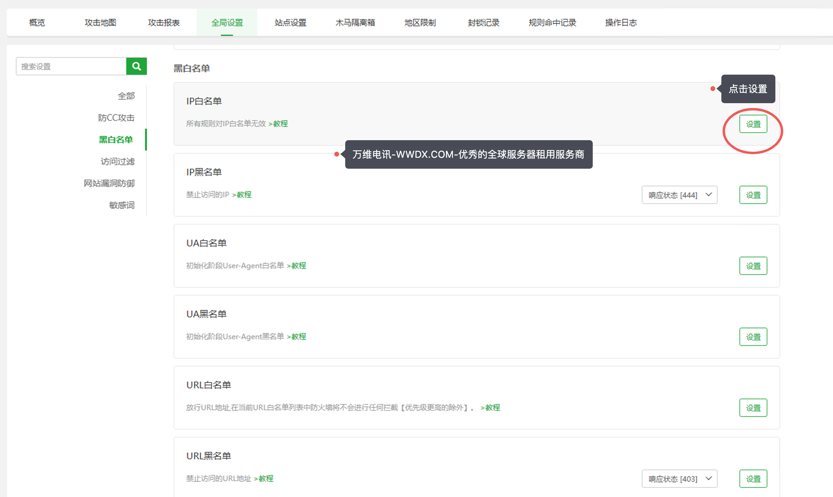833x497 pixels.
Task: Click the 所有规则对IP白名单无效 description
Action: click(226, 124)
